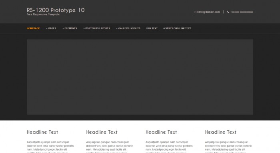Click the paragraph under the fourth headline
This screenshot has width=280, height=153.
click(x=228, y=147)
